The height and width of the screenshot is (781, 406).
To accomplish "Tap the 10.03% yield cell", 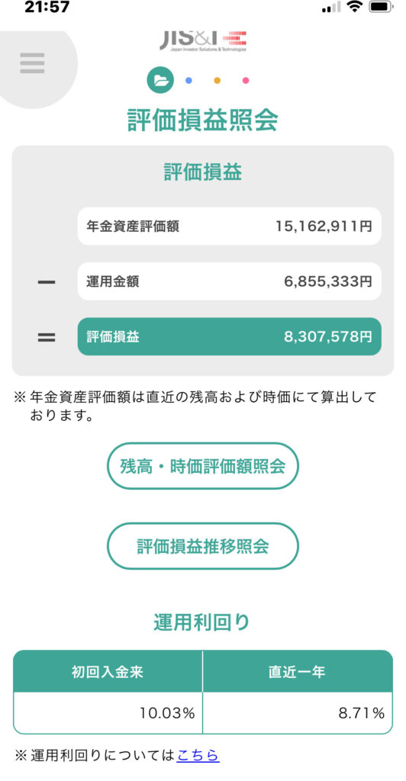I will click(x=108, y=713).
